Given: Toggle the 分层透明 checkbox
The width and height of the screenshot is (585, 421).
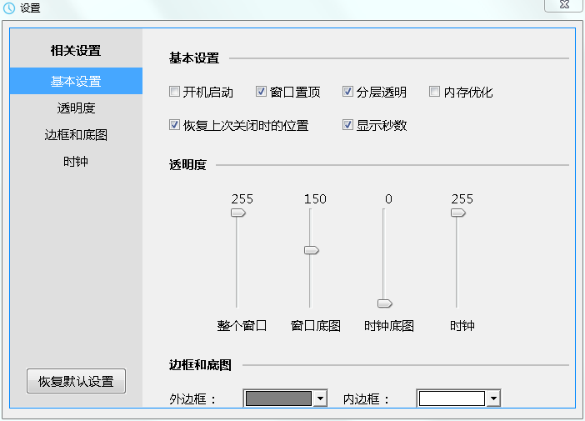Looking at the screenshot, I should pyautogui.click(x=348, y=92).
